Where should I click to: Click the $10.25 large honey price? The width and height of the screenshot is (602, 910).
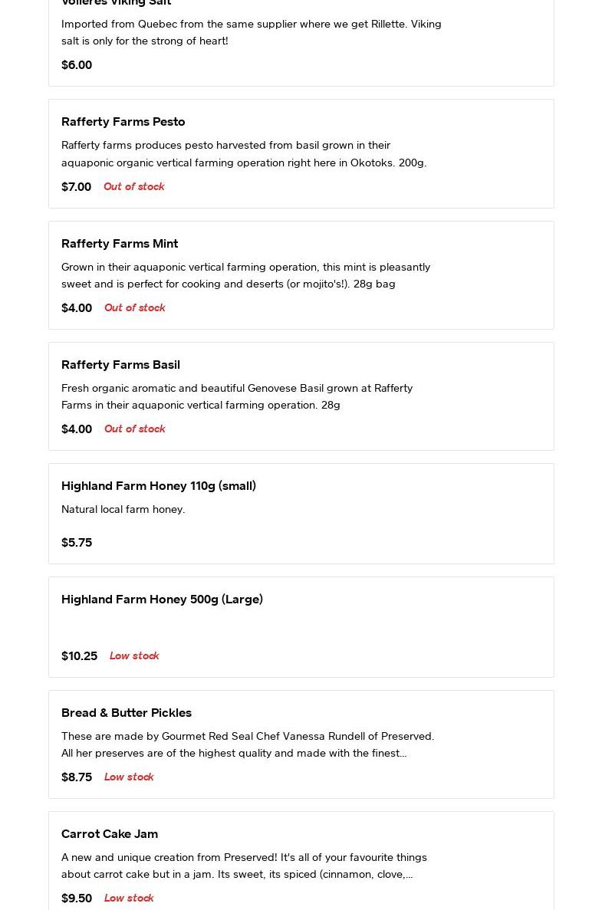point(80,655)
